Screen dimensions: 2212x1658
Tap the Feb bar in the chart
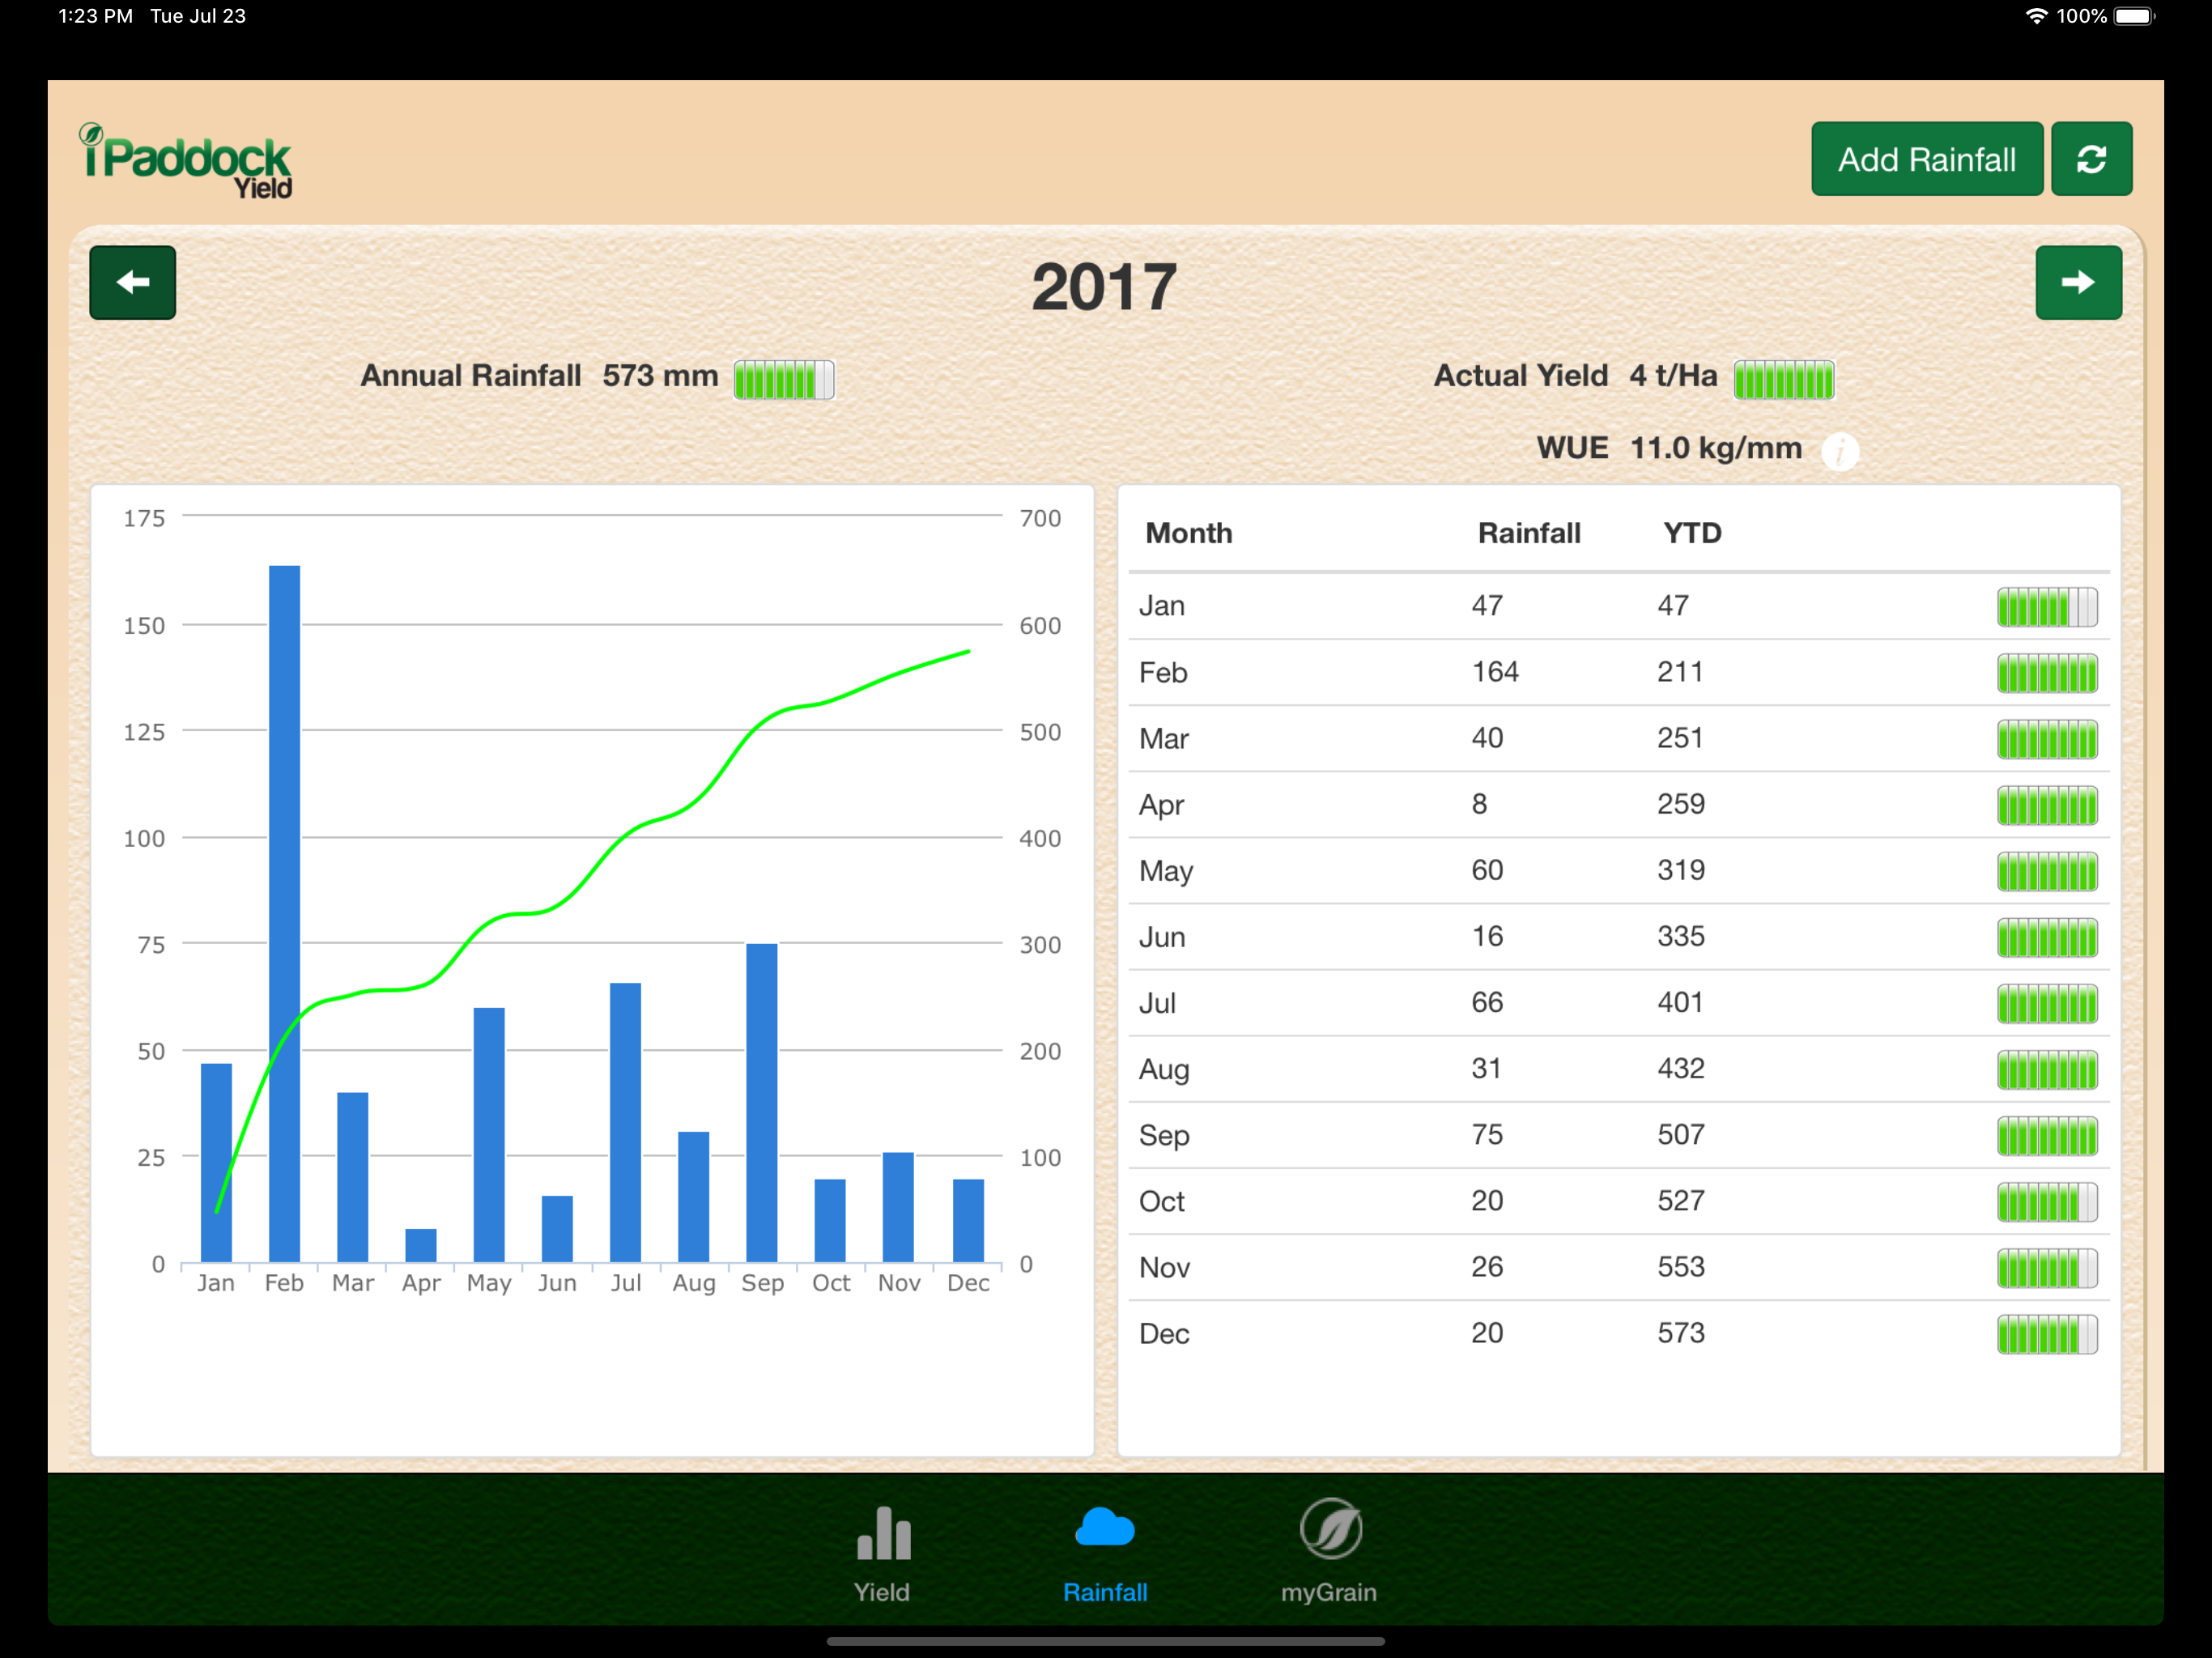tap(284, 914)
